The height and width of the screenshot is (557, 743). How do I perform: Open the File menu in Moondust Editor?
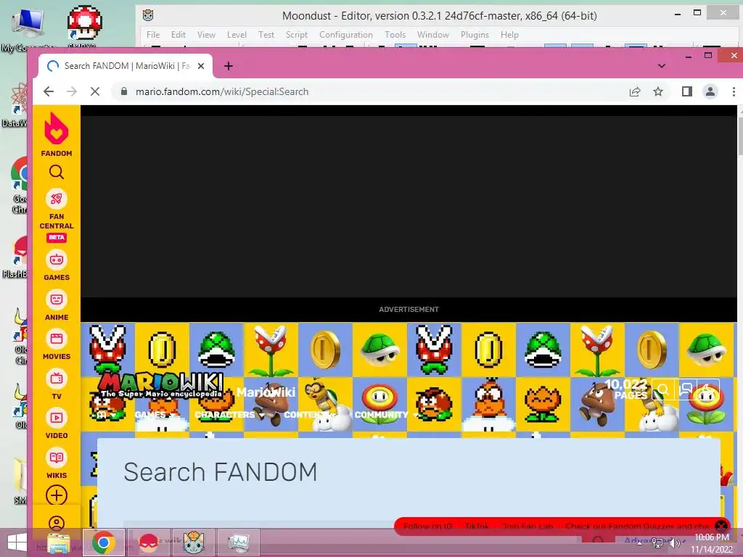[x=153, y=35]
